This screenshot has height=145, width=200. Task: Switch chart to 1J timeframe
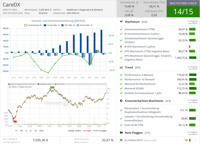click(x=26, y=130)
